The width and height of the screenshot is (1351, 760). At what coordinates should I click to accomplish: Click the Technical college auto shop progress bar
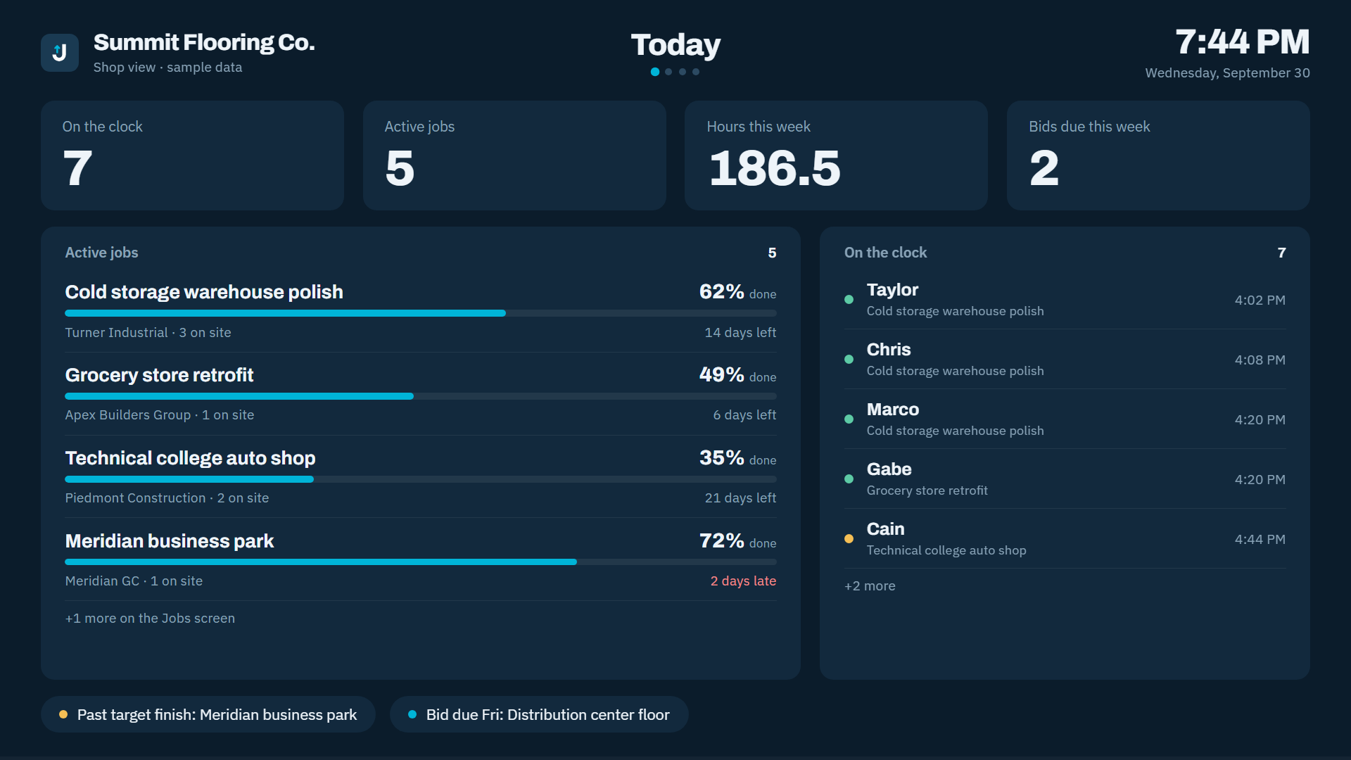[x=421, y=479]
